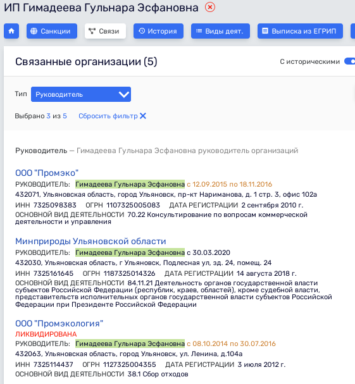Click document icon on Выписка из ЕГРИП
The height and width of the screenshot is (384, 355).
265,31
